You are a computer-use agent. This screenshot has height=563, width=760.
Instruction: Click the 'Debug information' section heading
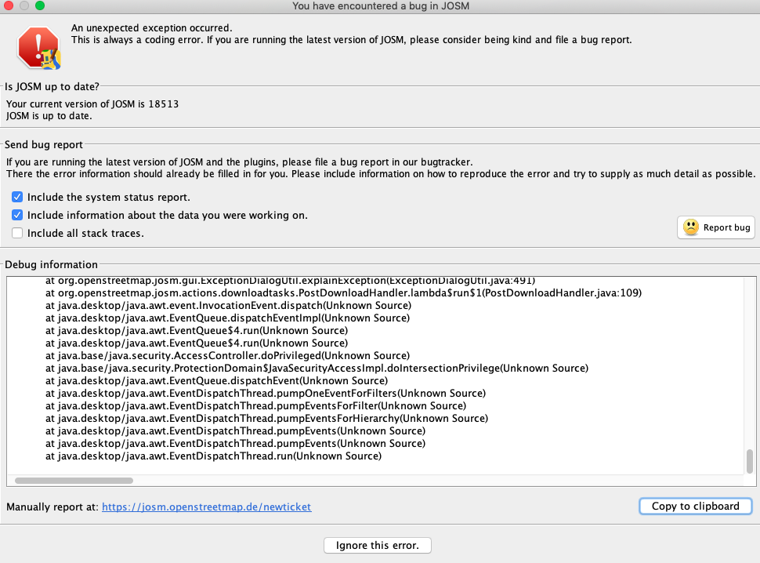click(52, 265)
